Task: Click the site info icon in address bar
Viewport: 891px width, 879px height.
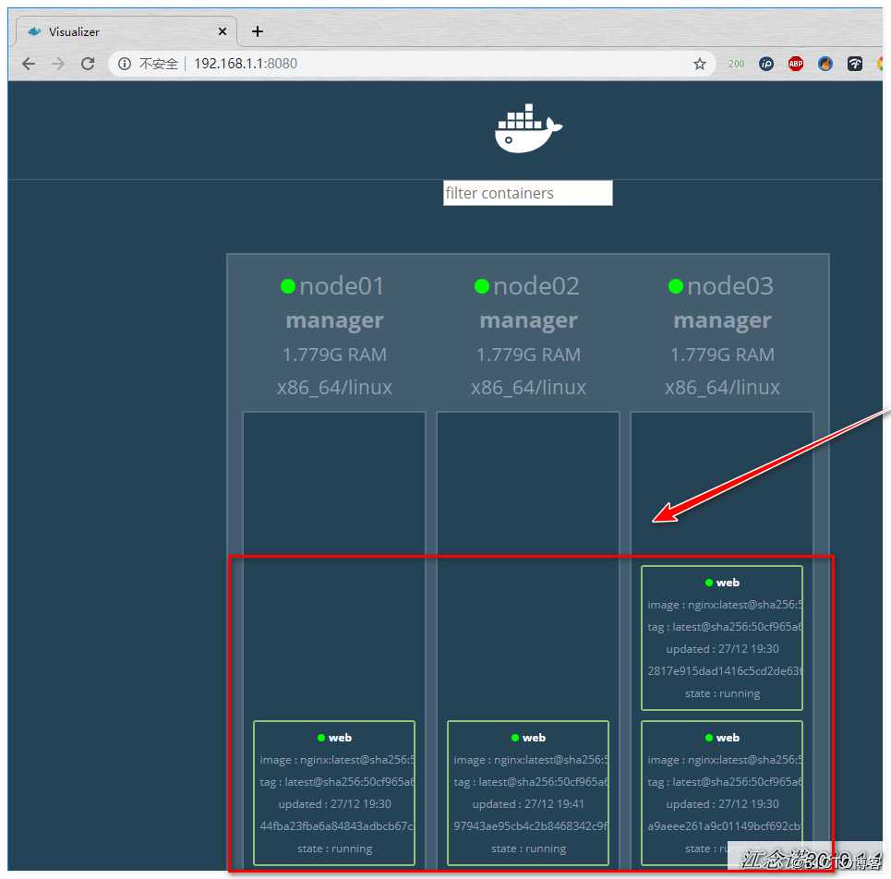Action: click(125, 64)
